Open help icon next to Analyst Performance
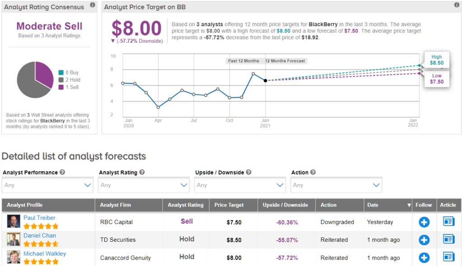The width and height of the screenshot is (462, 266). click(62, 172)
